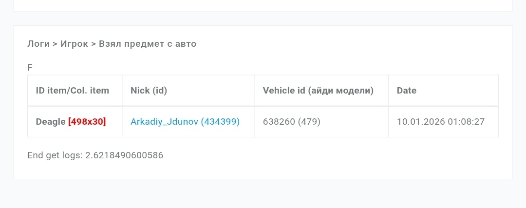This screenshot has width=526, height=208.
Task: Click the vehicle id number 638260
Action: [279, 122]
